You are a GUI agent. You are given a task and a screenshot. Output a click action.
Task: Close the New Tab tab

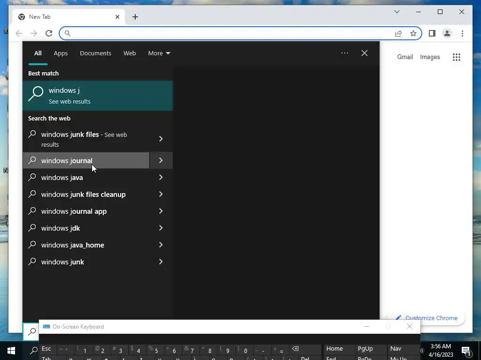pos(117,17)
